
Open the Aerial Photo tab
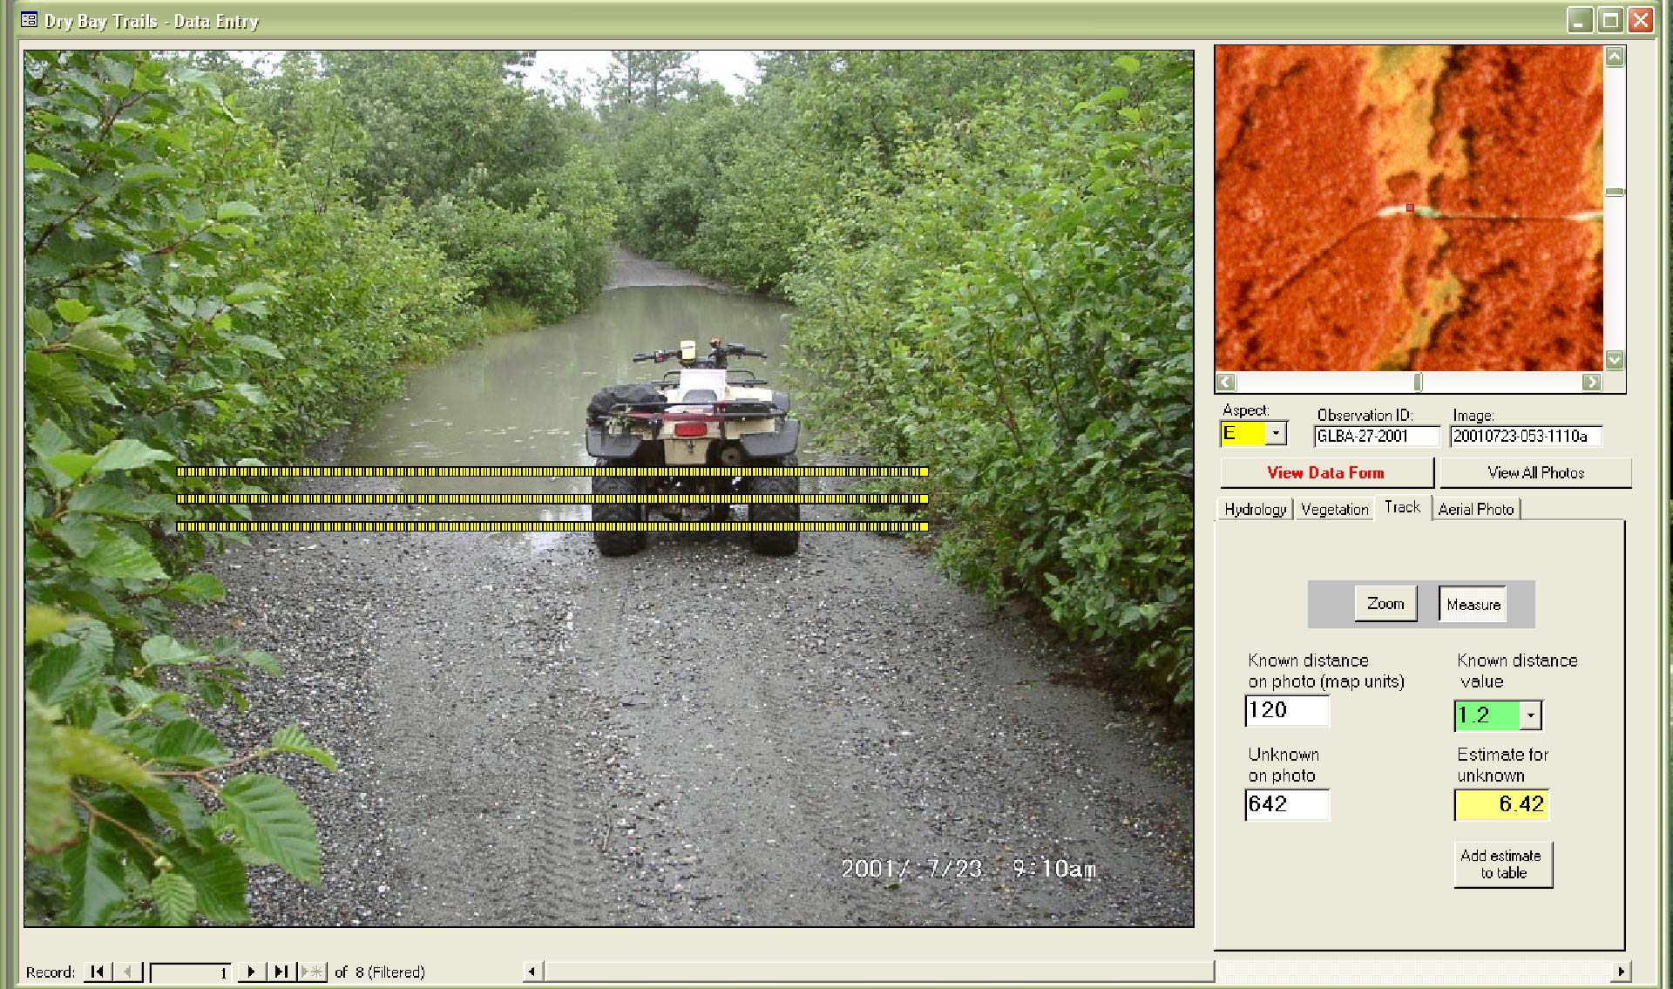click(x=1475, y=509)
